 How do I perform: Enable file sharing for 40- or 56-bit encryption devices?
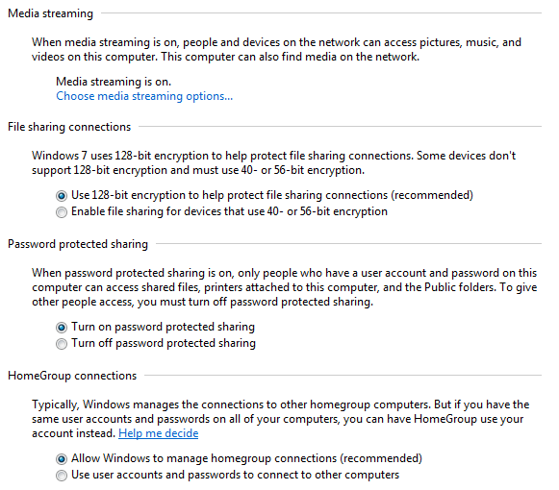62,212
